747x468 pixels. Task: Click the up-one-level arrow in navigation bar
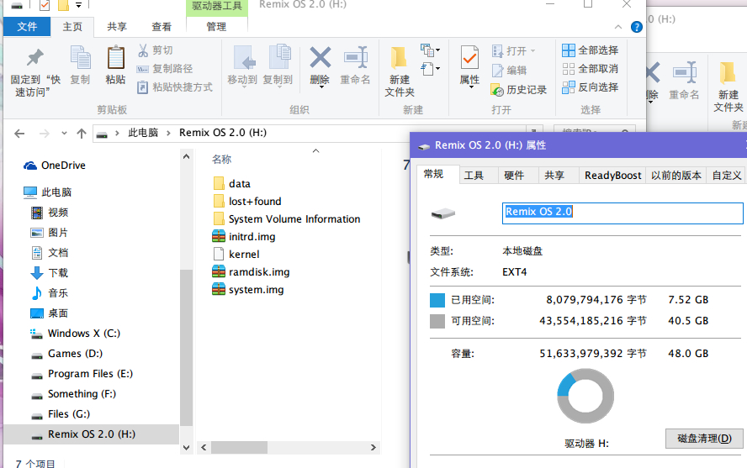[x=82, y=133]
